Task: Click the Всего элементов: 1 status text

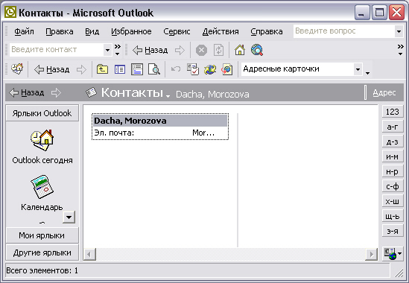Action: pyautogui.click(x=42, y=270)
